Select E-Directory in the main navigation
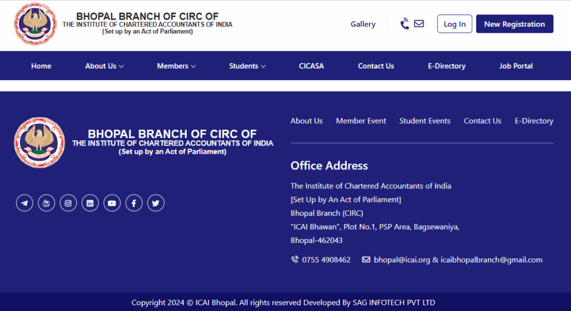This screenshot has height=311, width=571. 447,66
